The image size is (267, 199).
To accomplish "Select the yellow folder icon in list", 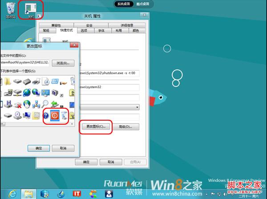I will [8, 81].
